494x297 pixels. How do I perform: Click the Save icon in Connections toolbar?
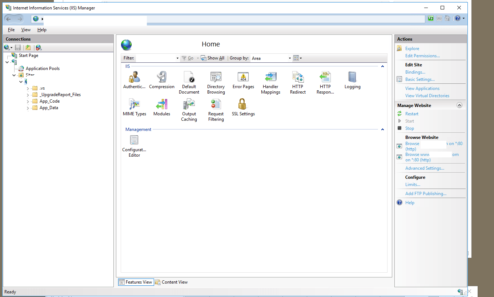[18, 48]
